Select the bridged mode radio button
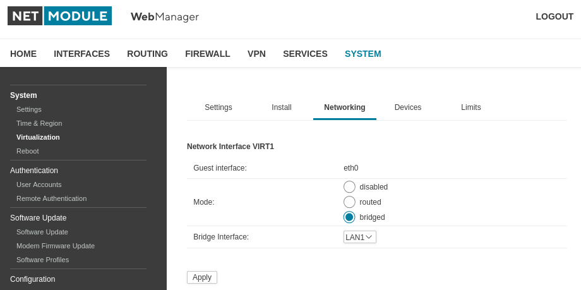Image resolution: width=581 pixels, height=290 pixels. click(x=349, y=217)
